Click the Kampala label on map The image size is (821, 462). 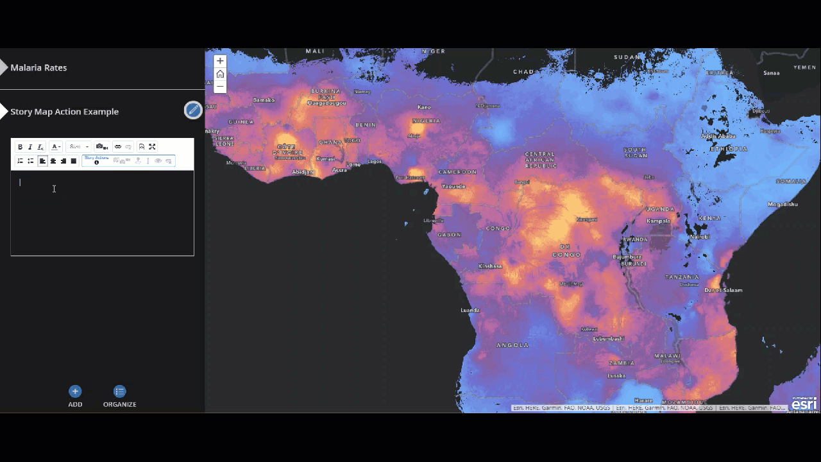click(x=659, y=221)
